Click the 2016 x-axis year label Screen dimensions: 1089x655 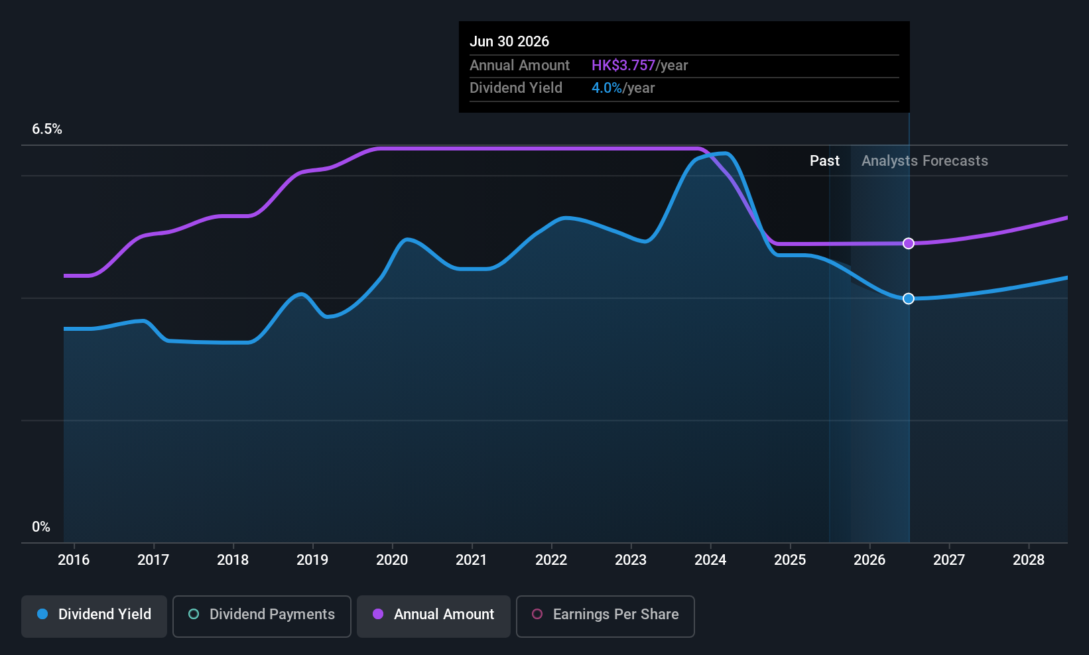pos(74,560)
